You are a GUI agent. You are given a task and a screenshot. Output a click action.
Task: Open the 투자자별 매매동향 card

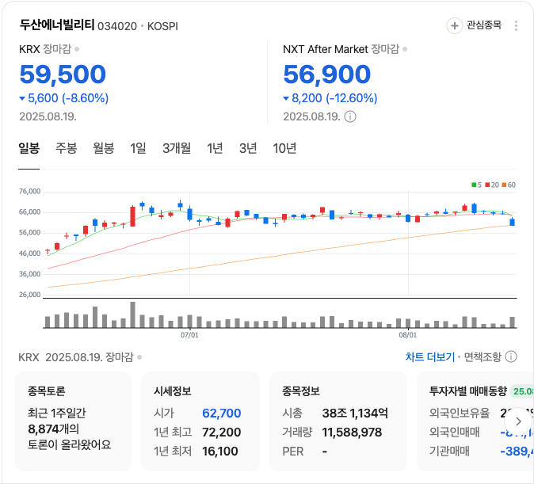(x=475, y=421)
